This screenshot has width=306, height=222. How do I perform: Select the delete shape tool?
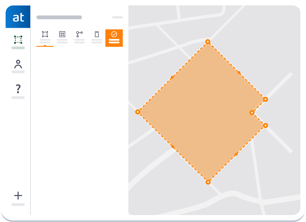96,34
